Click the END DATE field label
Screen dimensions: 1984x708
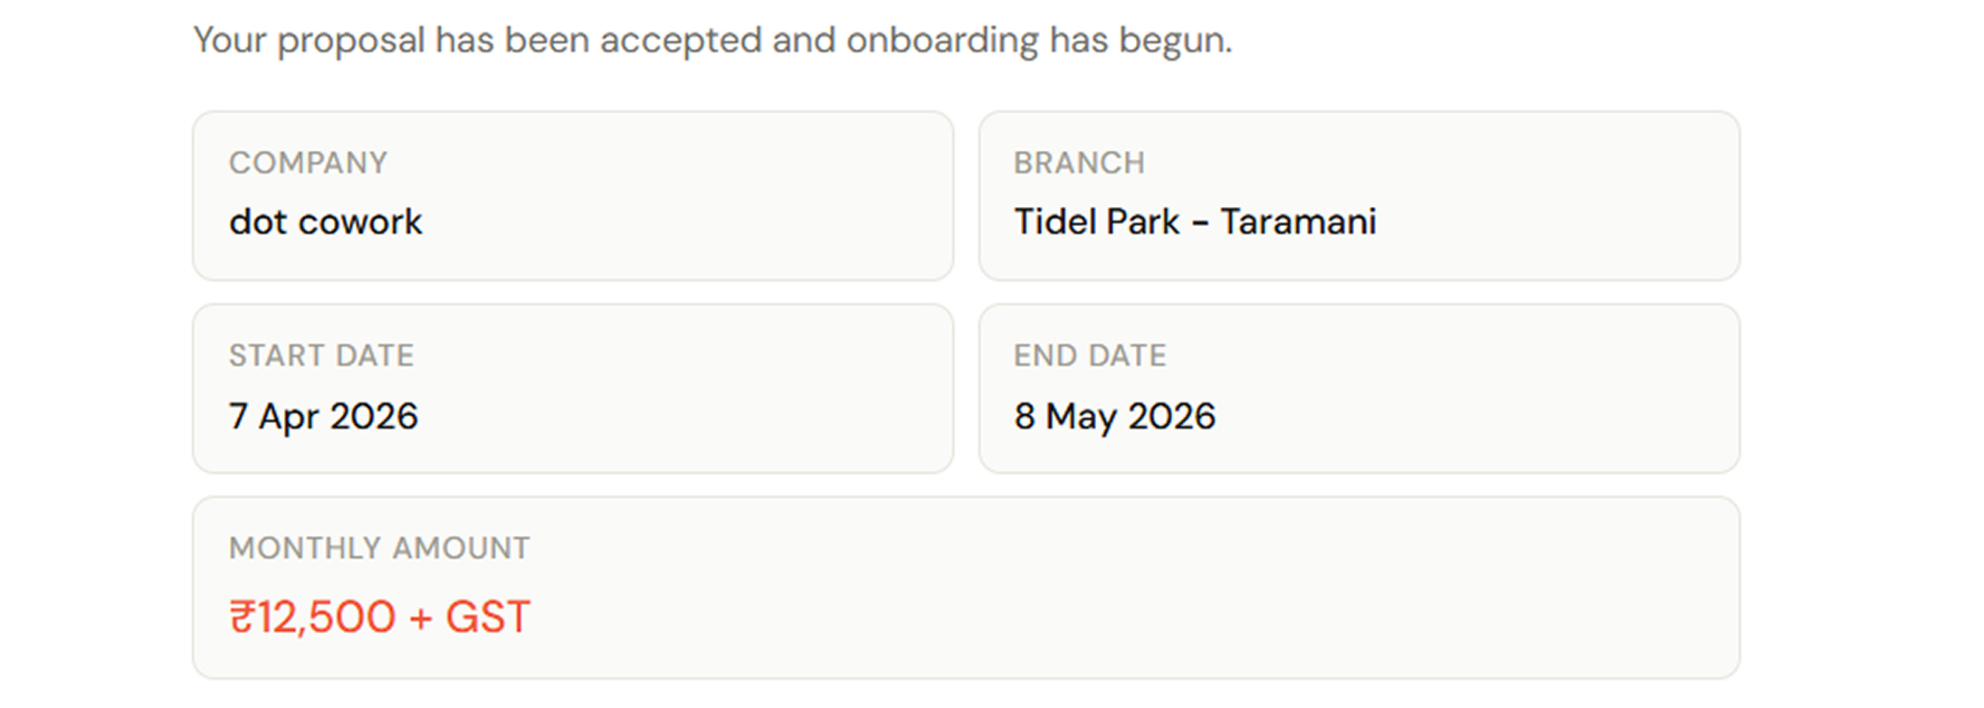(1090, 355)
